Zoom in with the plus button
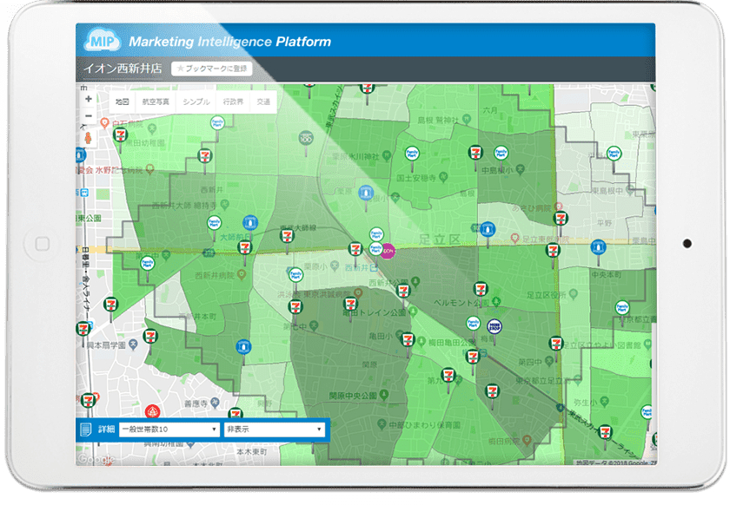Screen dimensions: 730x505 pos(89,99)
